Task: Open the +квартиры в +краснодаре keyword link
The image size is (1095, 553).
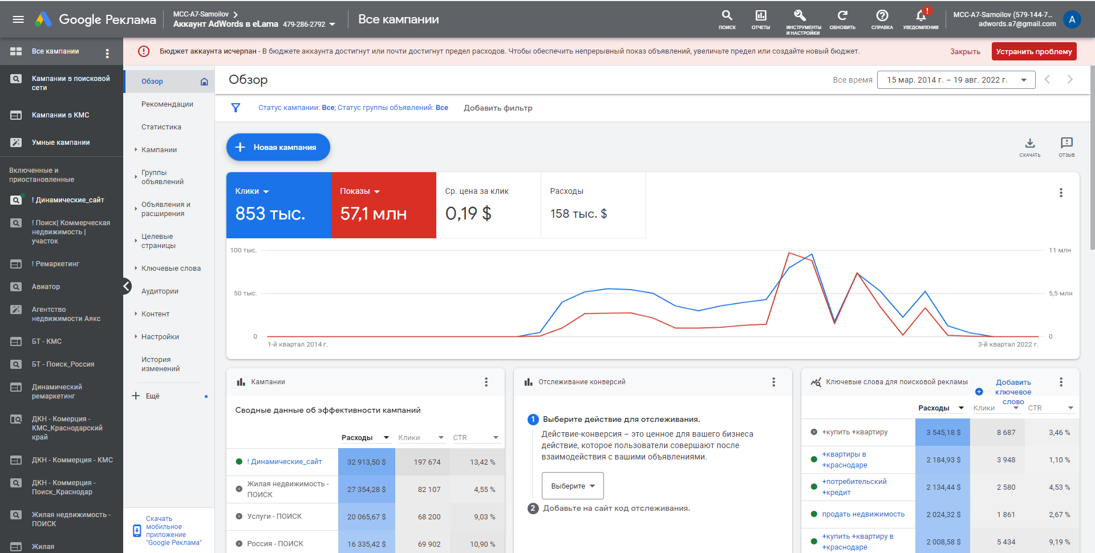Action: [844, 460]
